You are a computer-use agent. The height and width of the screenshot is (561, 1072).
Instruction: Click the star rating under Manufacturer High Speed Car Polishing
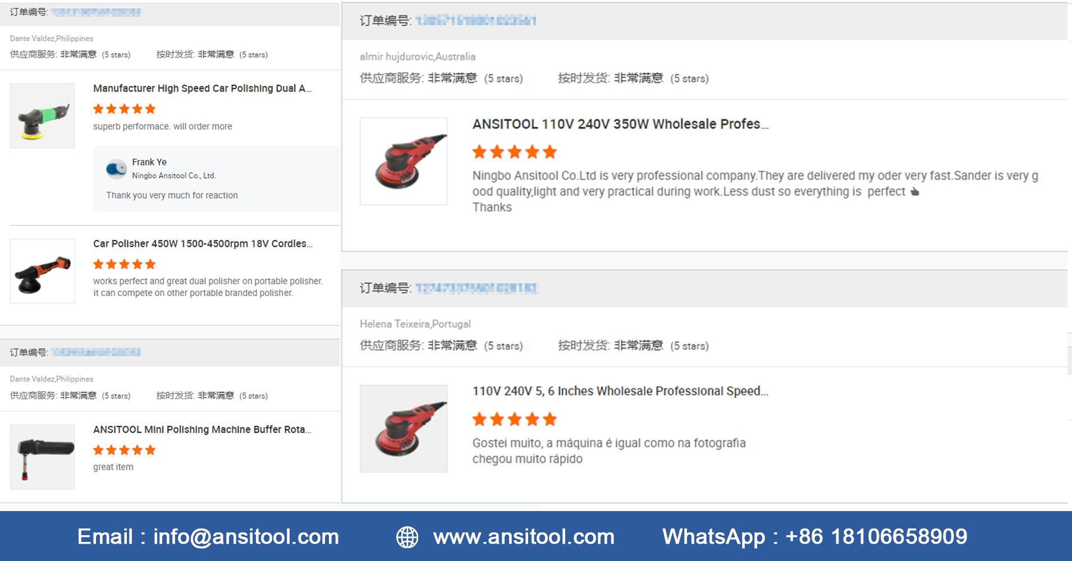tap(124, 109)
